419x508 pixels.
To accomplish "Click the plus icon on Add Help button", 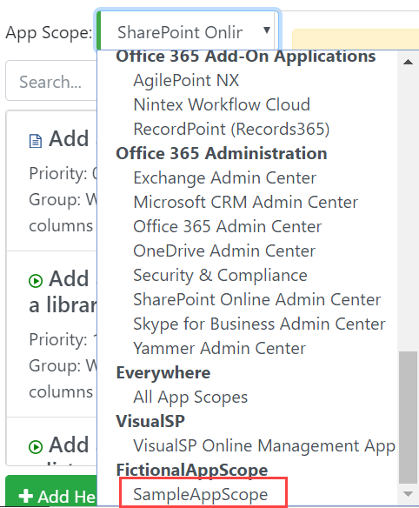I will (x=25, y=496).
